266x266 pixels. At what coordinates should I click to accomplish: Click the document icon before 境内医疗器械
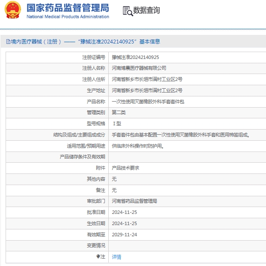(x=8, y=41)
